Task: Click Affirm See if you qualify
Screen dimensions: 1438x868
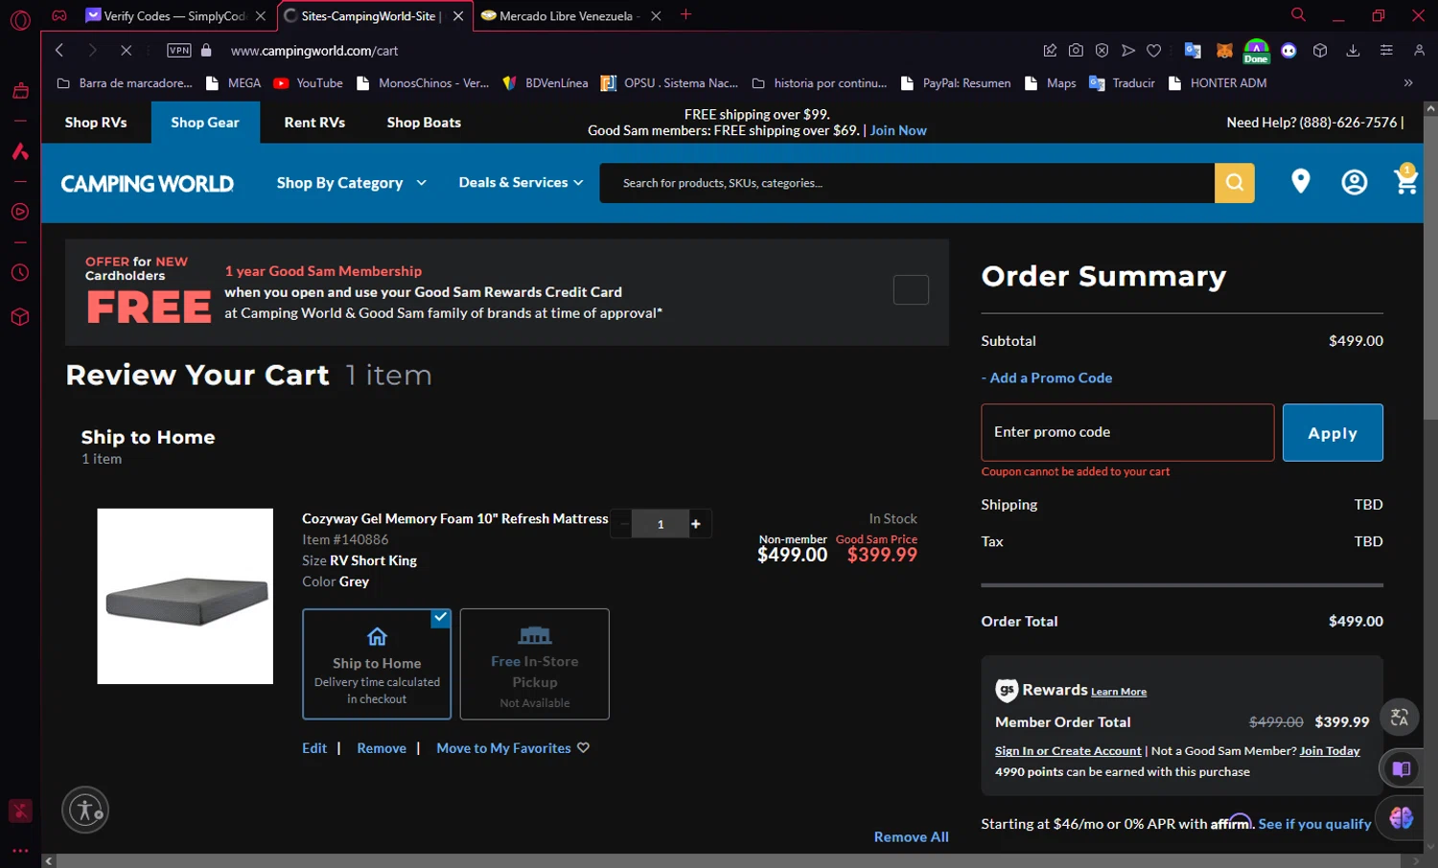Action: pos(1314,824)
